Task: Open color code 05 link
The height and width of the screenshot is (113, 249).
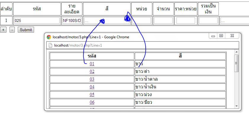Action: point(92,95)
